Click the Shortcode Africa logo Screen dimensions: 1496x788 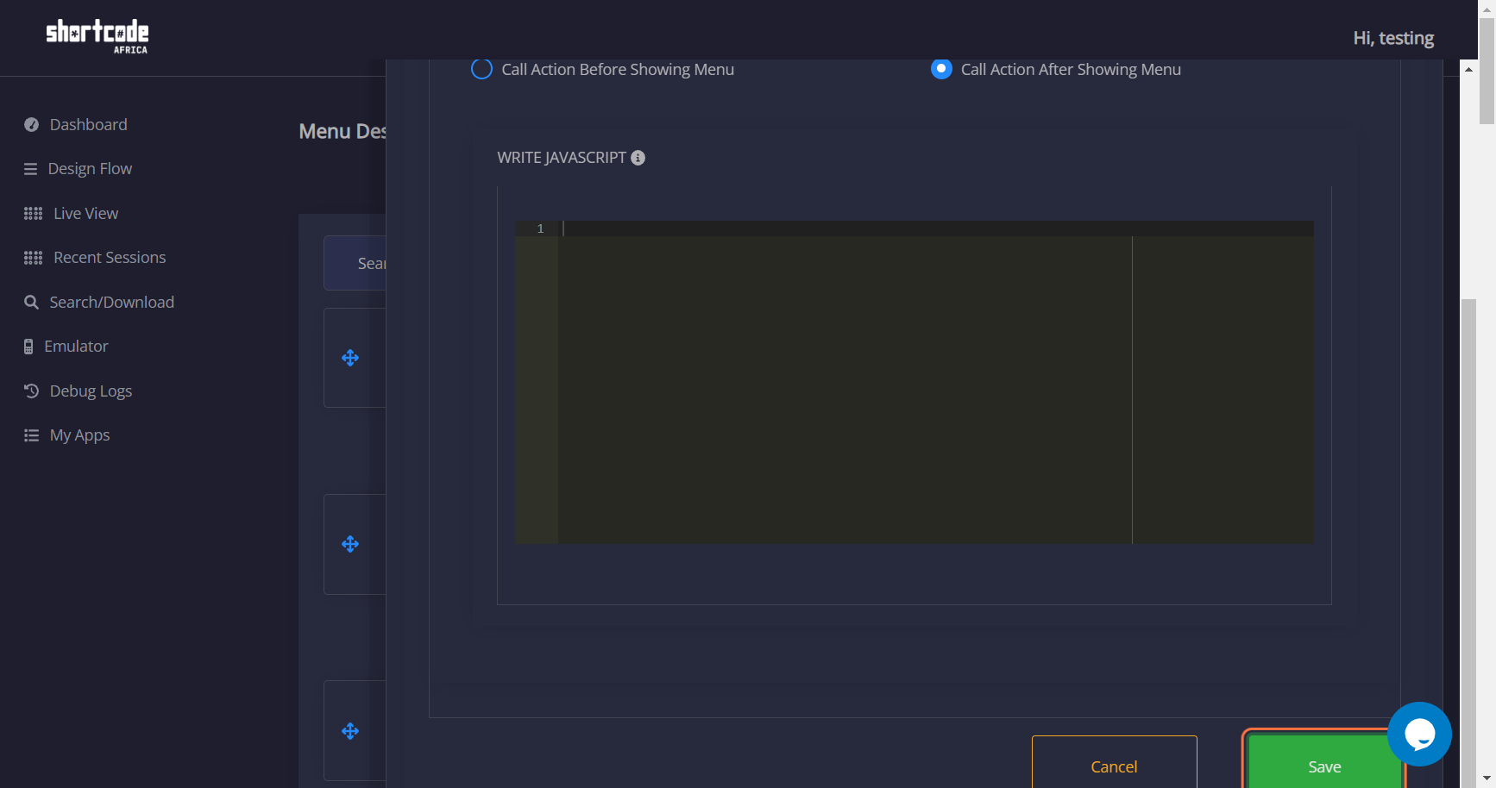(x=97, y=37)
